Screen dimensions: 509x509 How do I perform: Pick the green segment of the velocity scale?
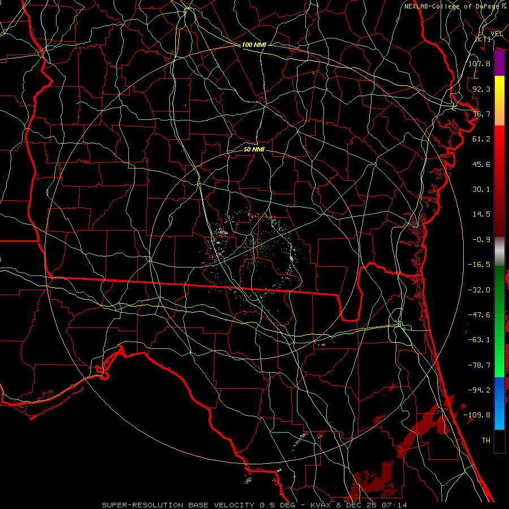[x=499, y=321]
